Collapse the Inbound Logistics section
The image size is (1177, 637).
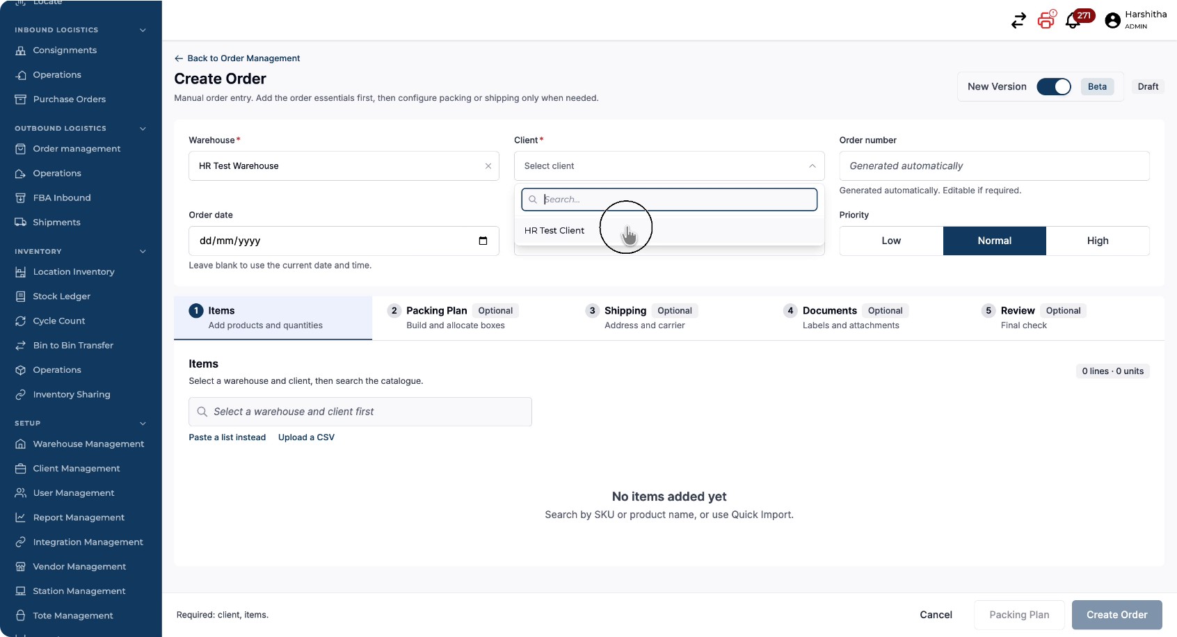tap(143, 30)
